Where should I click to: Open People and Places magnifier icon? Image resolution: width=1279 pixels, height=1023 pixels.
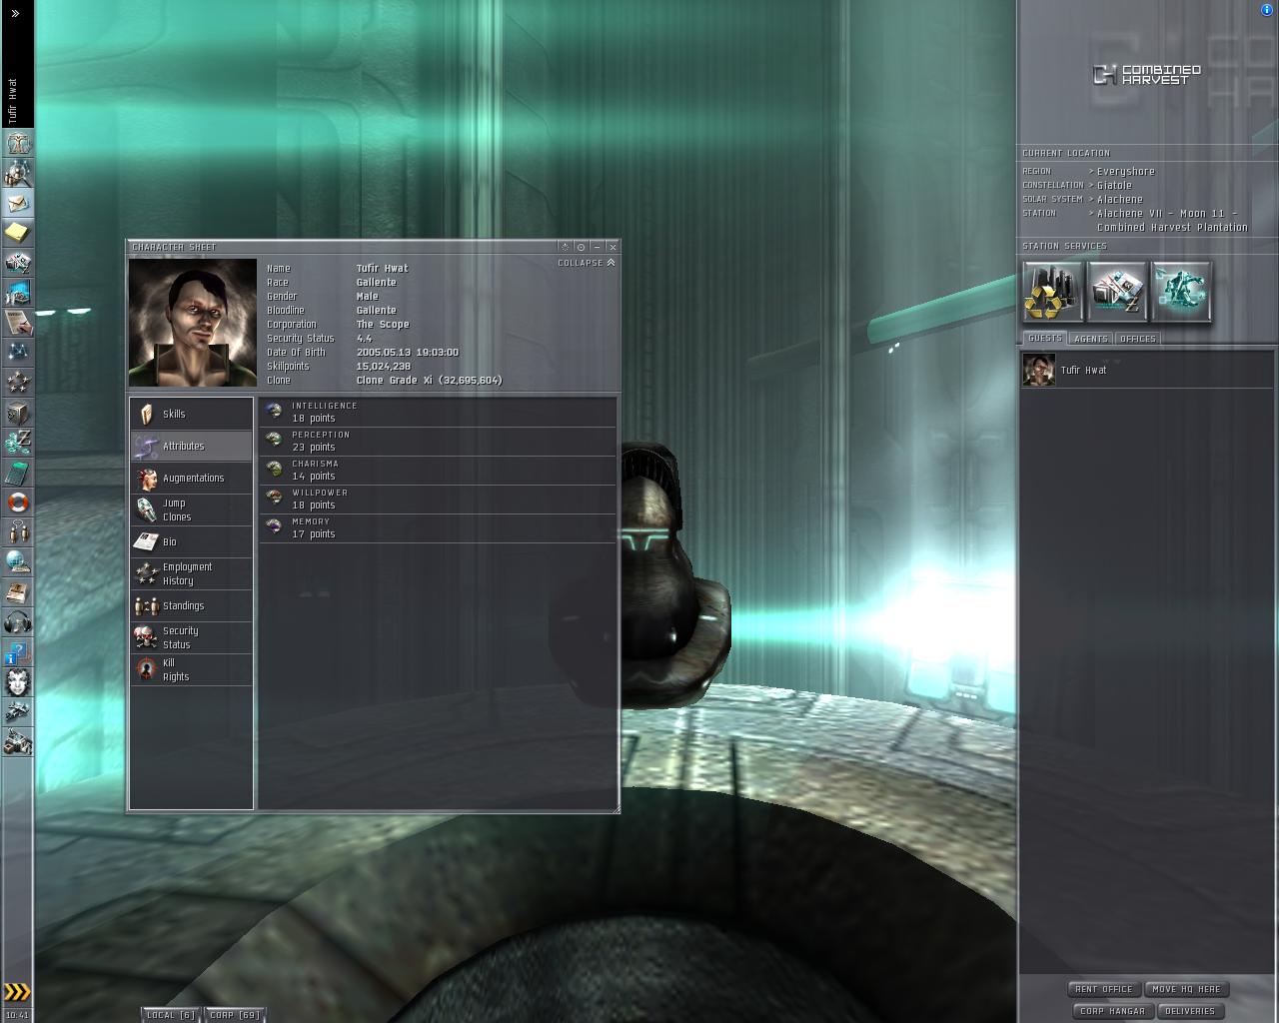point(18,173)
